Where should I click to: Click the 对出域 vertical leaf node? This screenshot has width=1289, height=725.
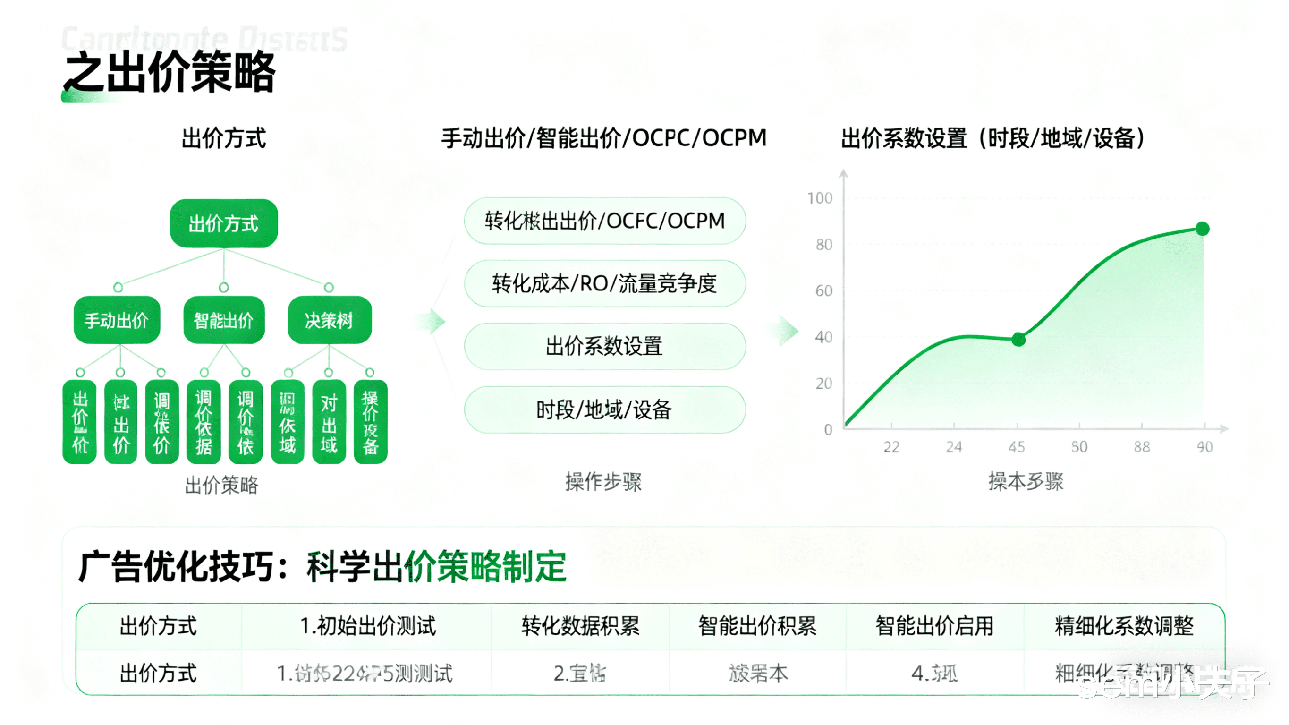tap(329, 422)
